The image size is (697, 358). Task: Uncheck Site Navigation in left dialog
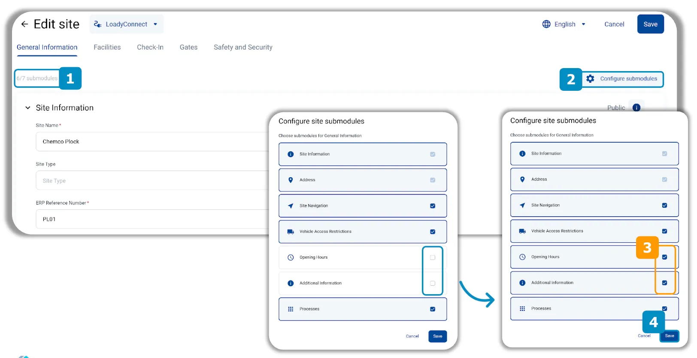433,206
